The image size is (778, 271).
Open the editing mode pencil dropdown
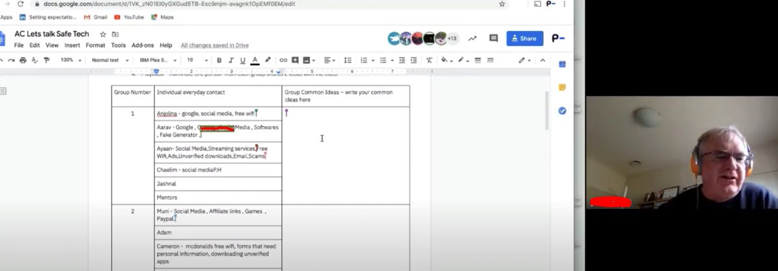(524, 60)
